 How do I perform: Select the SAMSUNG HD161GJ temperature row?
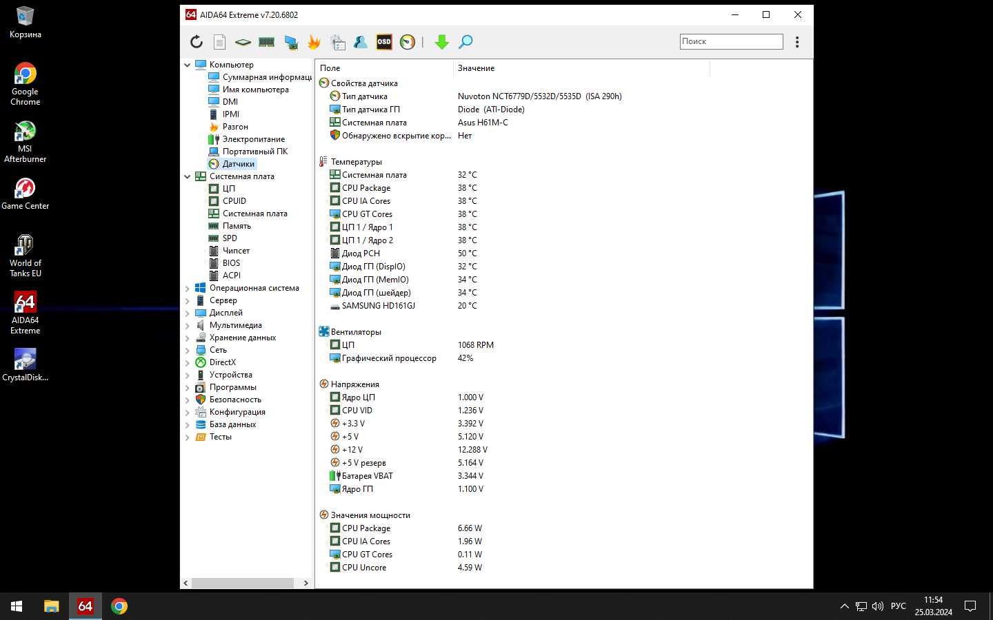(563, 306)
